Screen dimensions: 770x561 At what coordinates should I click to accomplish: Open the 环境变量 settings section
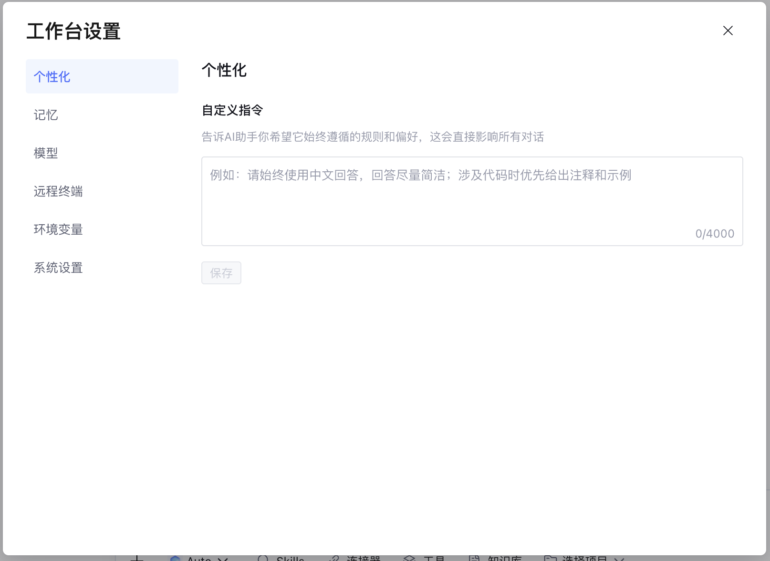click(x=102, y=229)
